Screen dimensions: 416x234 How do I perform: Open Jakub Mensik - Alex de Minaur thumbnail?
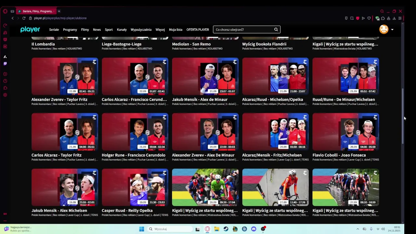coord(205,76)
